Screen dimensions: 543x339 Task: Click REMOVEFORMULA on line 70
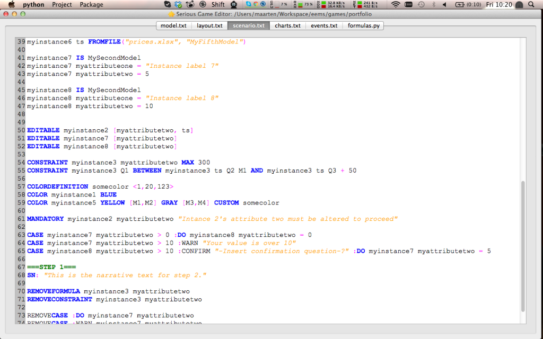point(54,291)
